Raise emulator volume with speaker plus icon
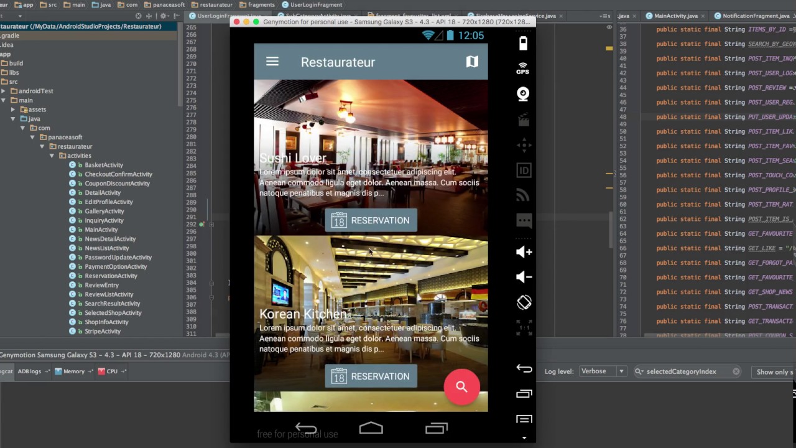The image size is (796, 448). click(524, 252)
